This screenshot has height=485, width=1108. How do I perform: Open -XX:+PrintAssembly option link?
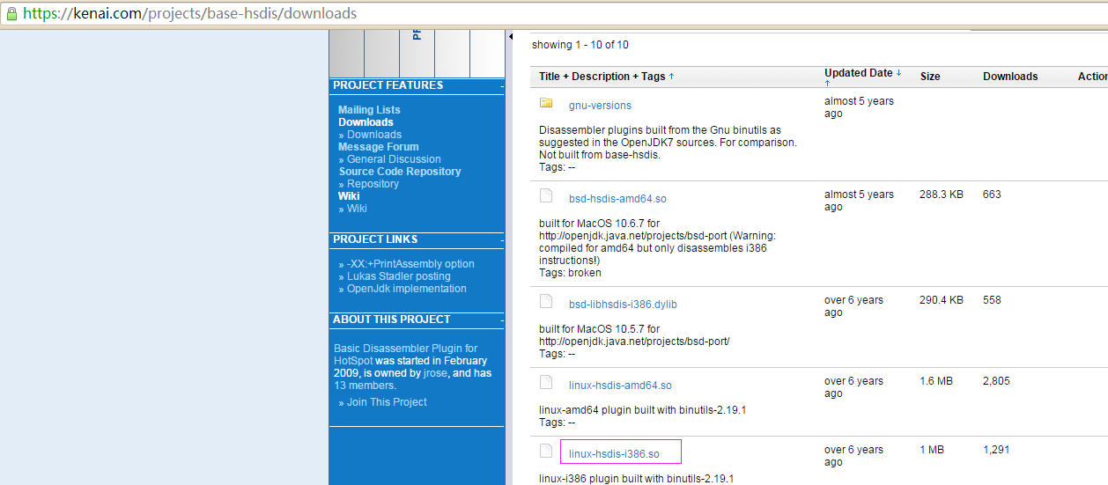(x=410, y=264)
